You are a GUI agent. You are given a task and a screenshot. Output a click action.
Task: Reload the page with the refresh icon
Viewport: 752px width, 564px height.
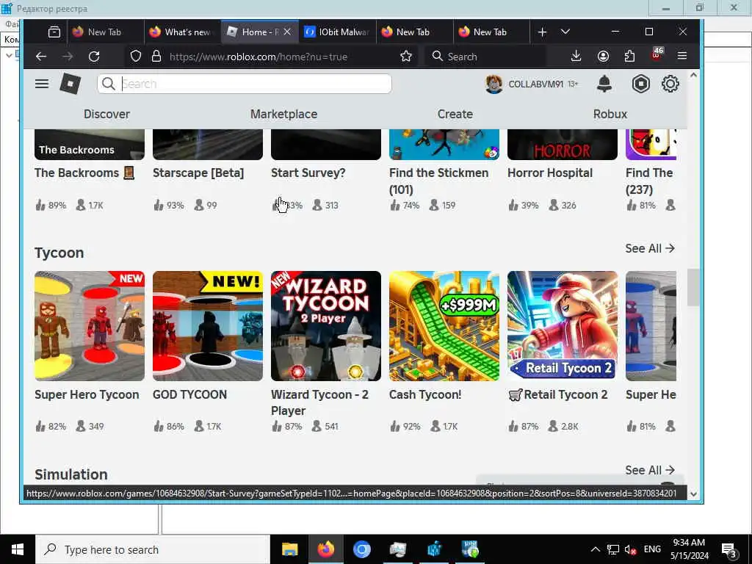point(94,57)
